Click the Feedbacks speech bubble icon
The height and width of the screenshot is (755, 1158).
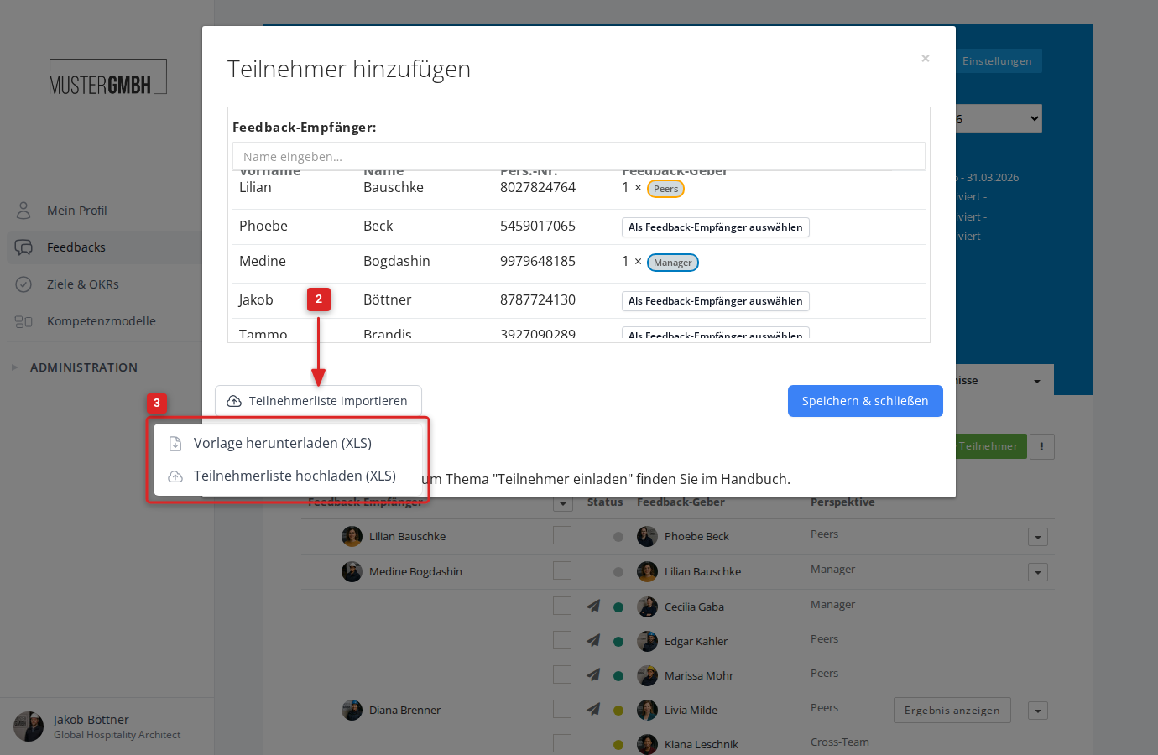[x=23, y=247]
